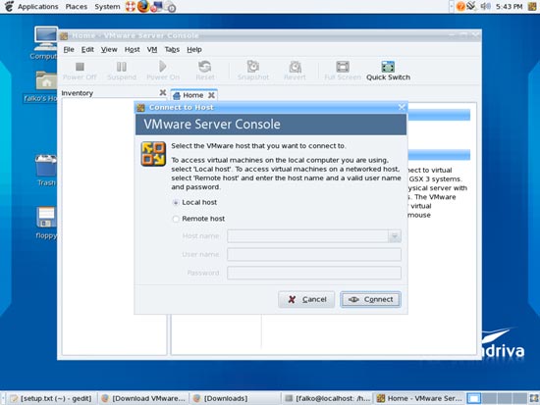540x405 pixels.
Task: Open the Edit menu
Action: [x=87, y=50]
